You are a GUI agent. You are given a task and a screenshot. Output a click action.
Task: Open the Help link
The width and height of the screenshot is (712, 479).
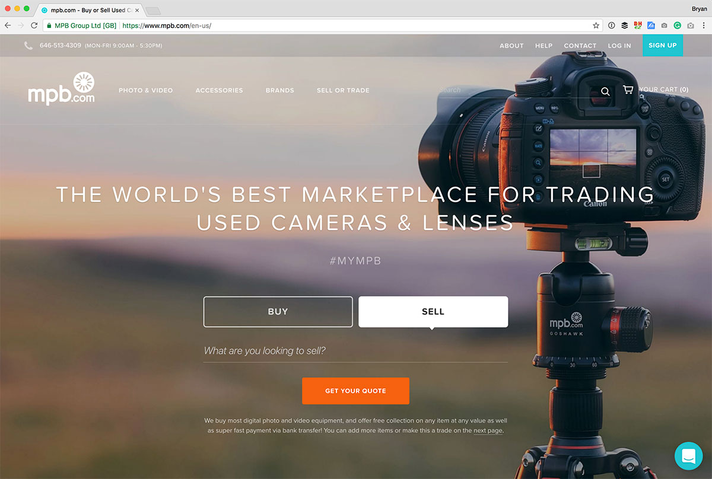click(x=543, y=46)
